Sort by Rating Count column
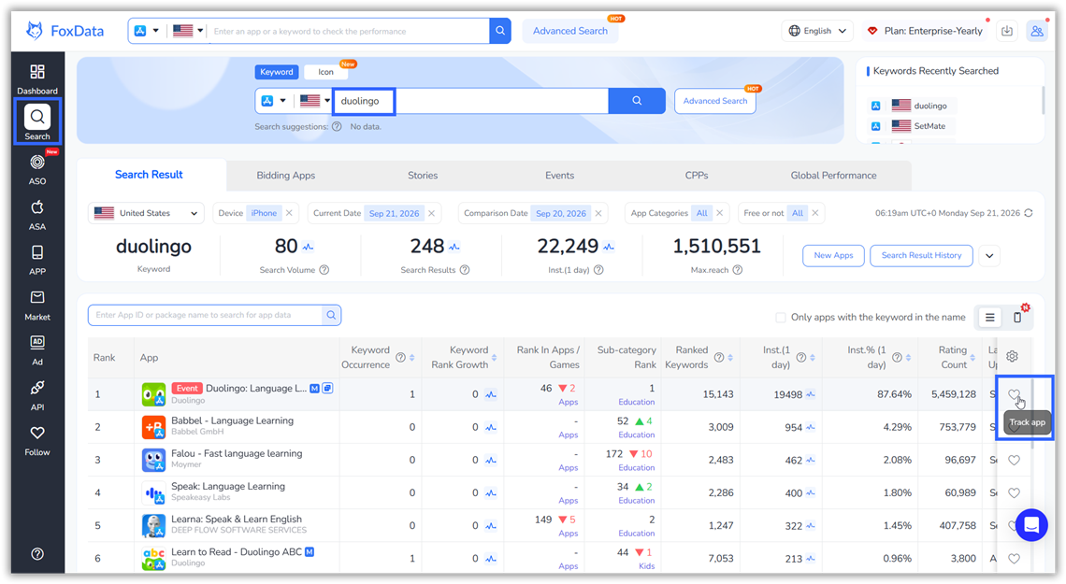1066x584 pixels. pos(972,357)
